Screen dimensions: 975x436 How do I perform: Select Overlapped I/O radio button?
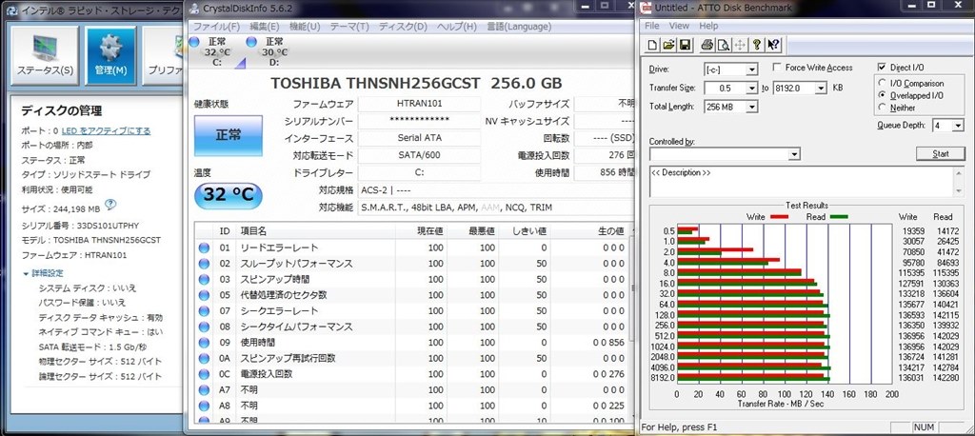tap(882, 95)
